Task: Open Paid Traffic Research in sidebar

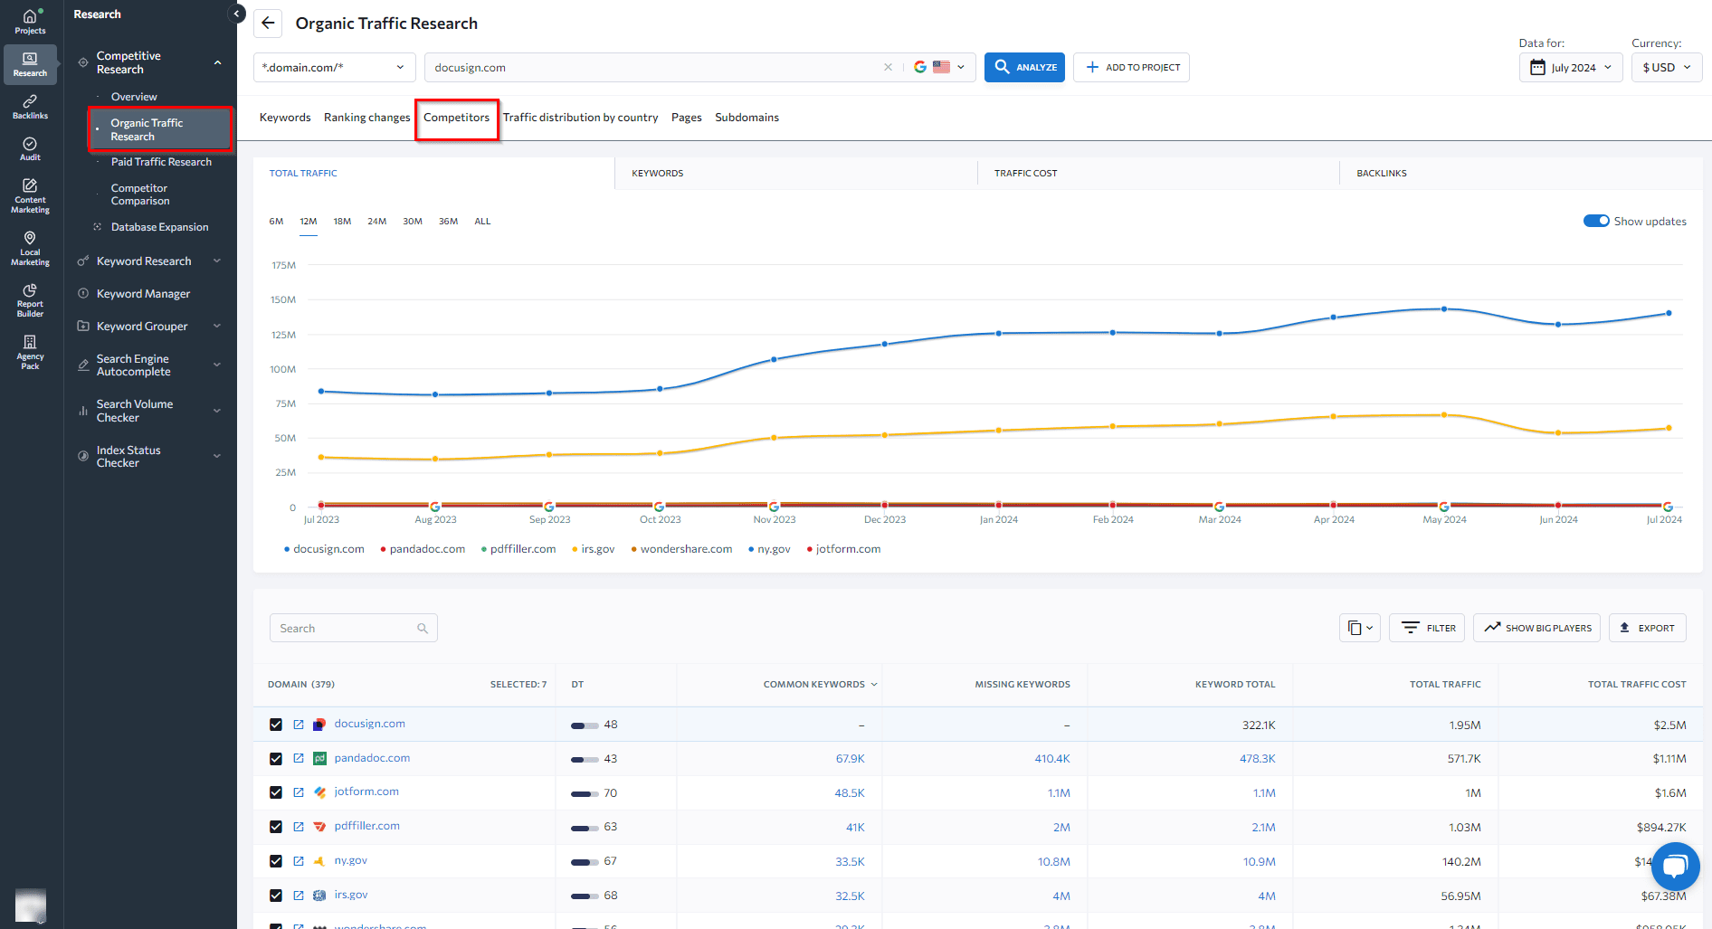Action: pyautogui.click(x=161, y=162)
